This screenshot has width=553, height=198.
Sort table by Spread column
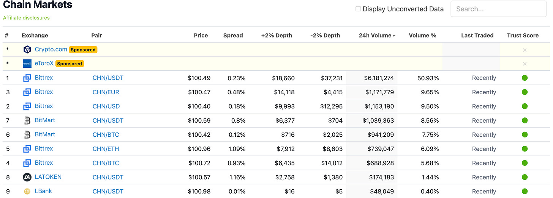(233, 36)
